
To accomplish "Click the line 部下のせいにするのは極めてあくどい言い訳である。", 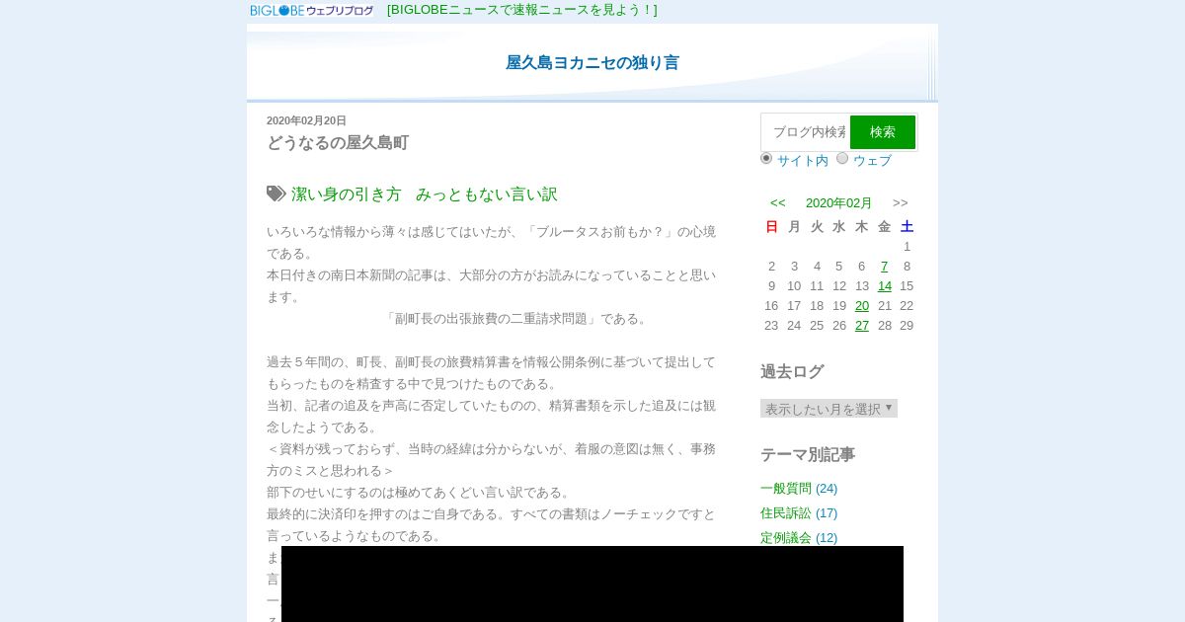I will [419, 492].
